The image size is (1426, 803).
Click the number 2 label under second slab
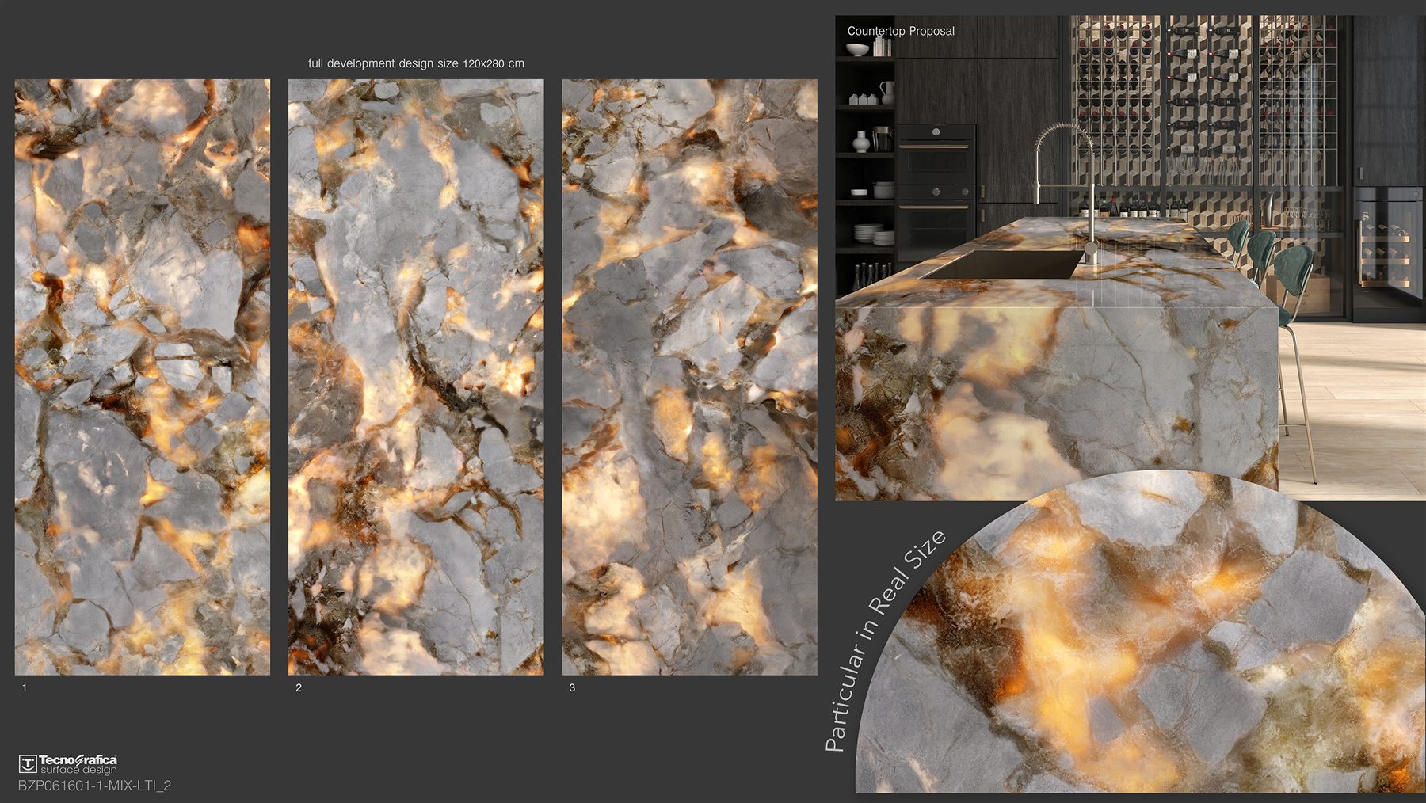coord(299,687)
